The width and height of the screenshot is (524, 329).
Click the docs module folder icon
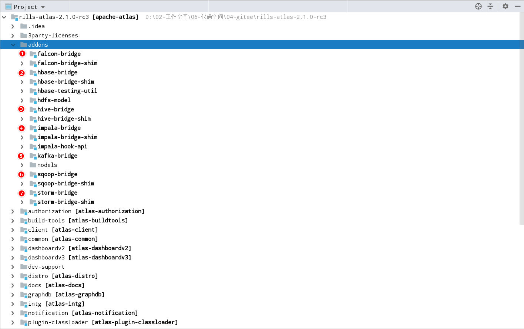point(24,285)
